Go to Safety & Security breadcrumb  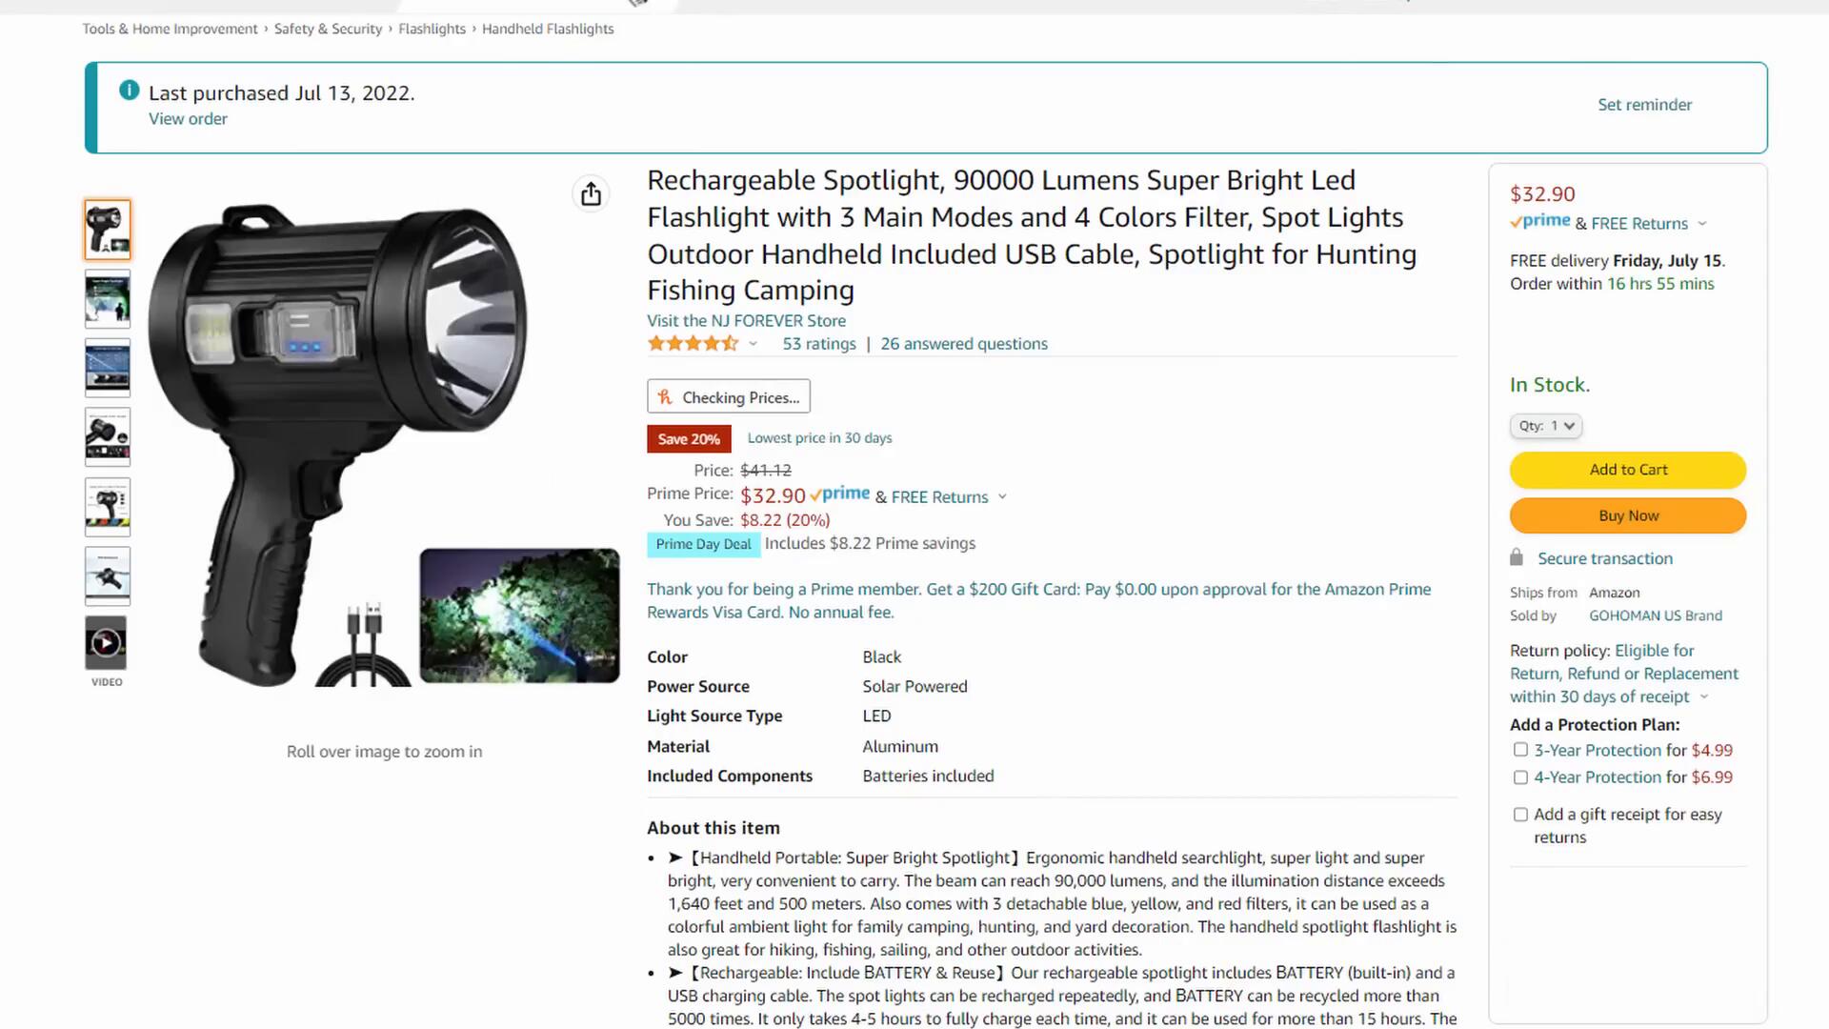(328, 29)
